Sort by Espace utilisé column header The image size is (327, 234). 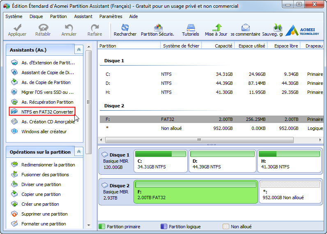(251, 46)
